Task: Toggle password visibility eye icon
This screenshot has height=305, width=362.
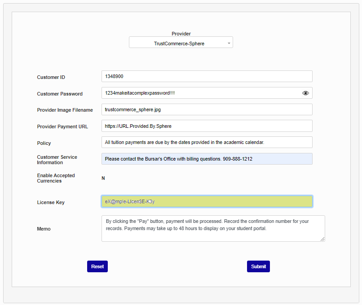Action: click(305, 93)
